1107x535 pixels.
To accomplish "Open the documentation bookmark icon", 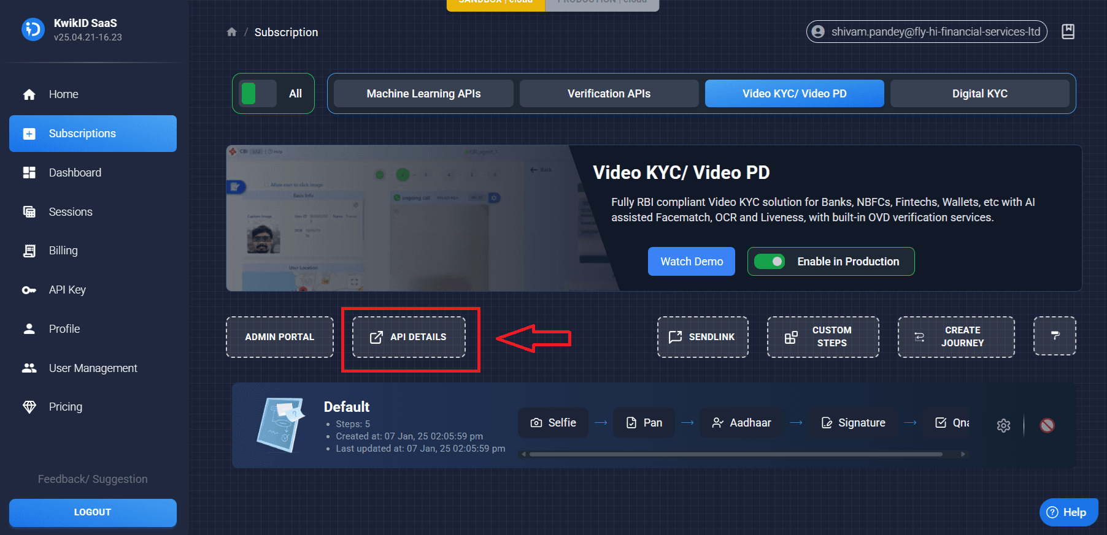I will pos(1068,32).
